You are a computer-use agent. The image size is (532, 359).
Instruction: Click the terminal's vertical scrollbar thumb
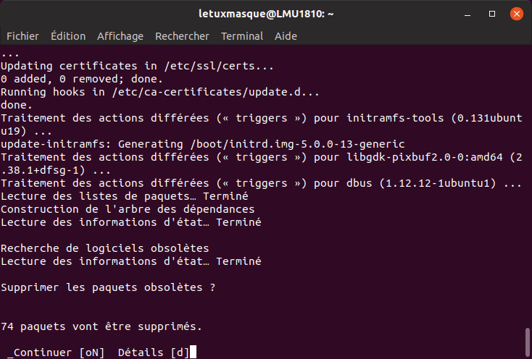click(x=527, y=342)
